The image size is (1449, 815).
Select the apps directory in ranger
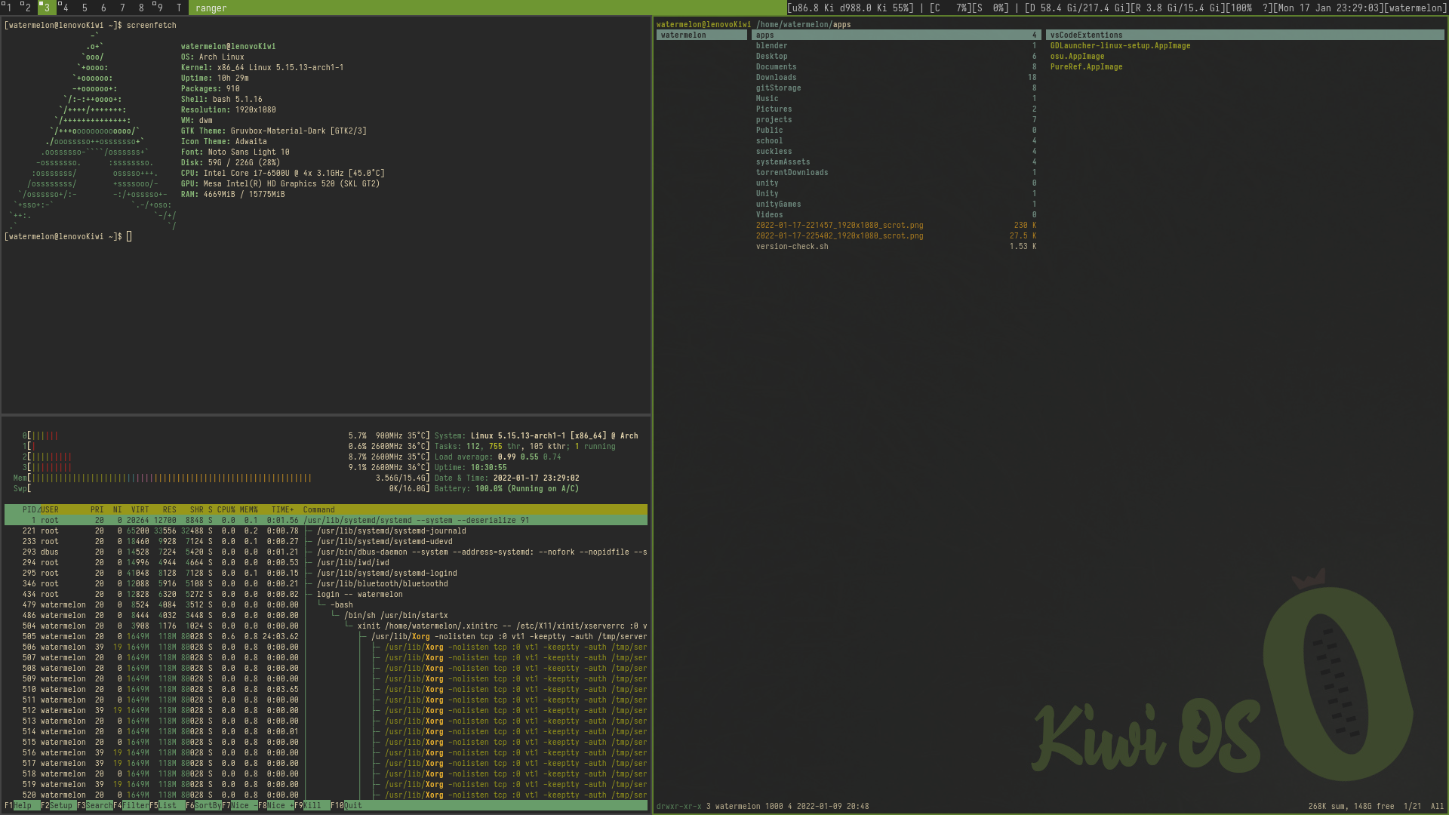tap(896, 35)
